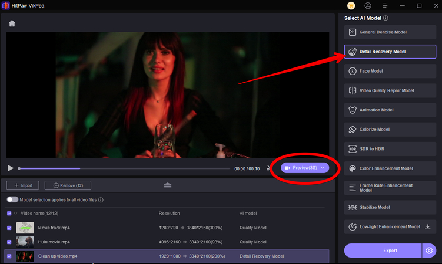Toggle model selection applies to all videos
Viewport: 442px width, 264px height.
pyautogui.click(x=12, y=200)
